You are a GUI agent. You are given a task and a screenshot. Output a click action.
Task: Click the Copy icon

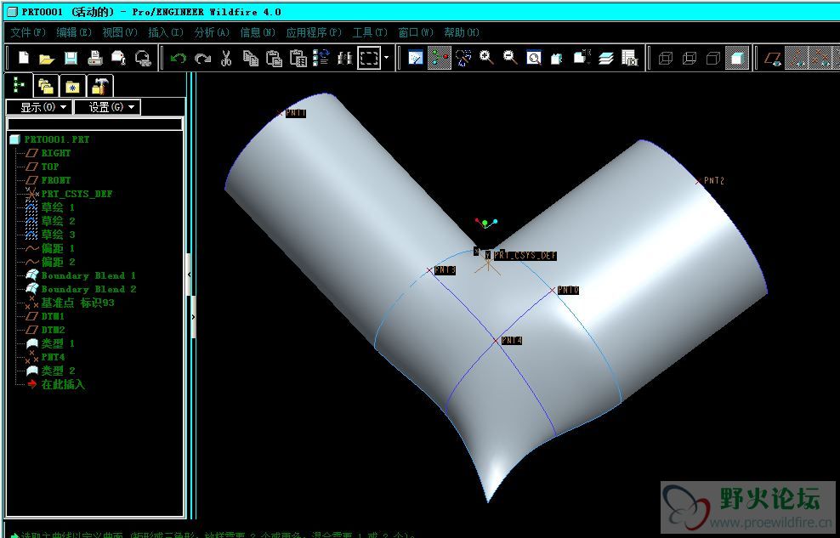pyautogui.click(x=250, y=57)
